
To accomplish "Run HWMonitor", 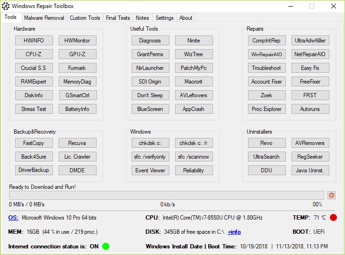I will [78, 41].
